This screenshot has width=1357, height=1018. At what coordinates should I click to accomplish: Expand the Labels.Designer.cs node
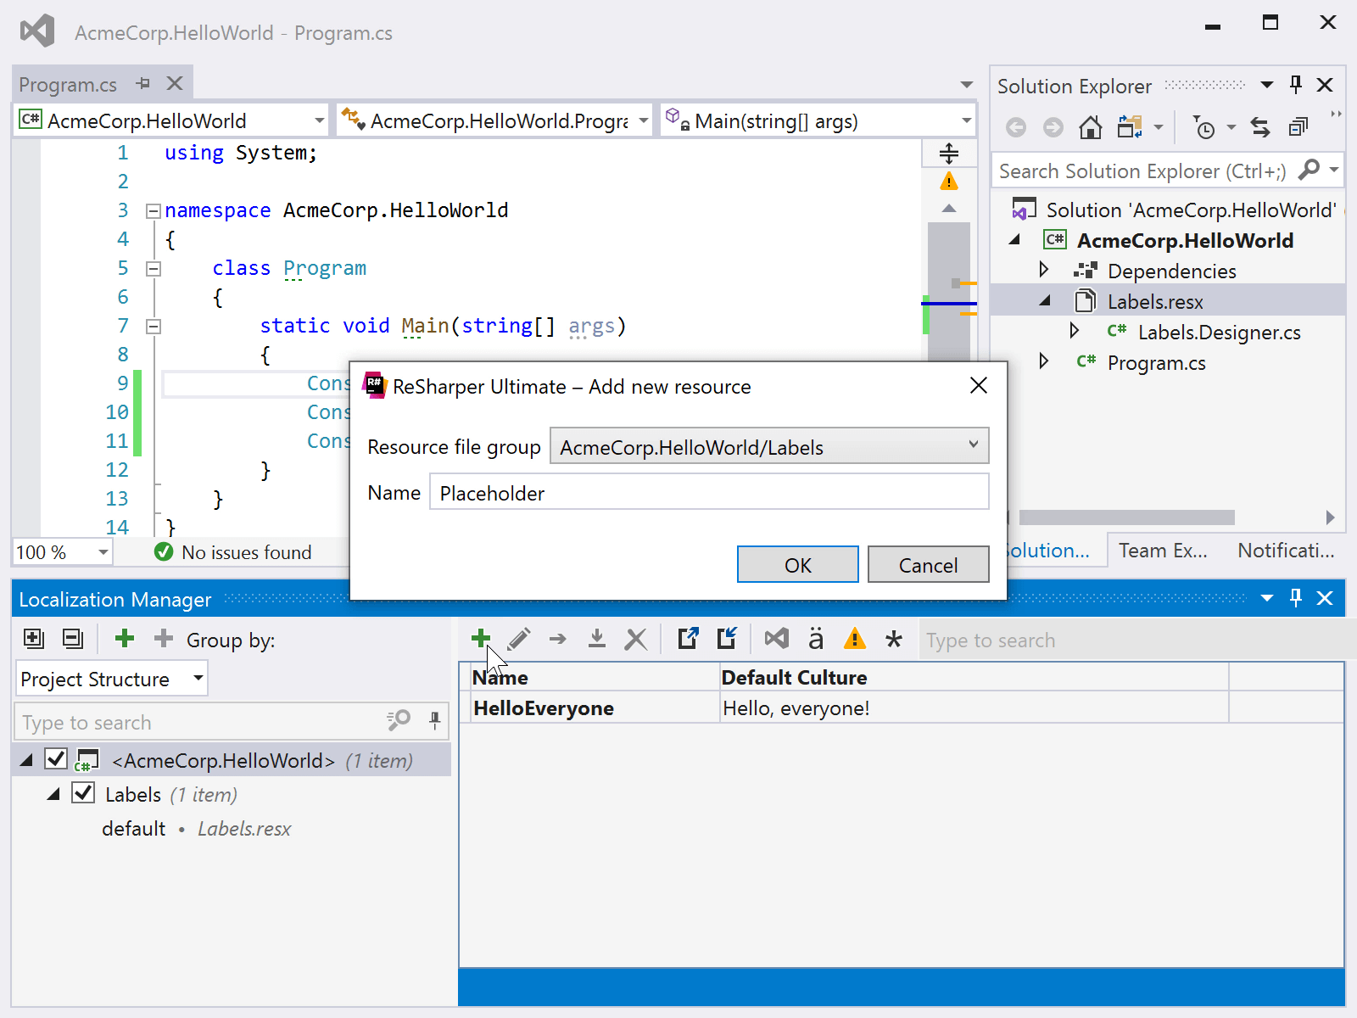tap(1075, 331)
